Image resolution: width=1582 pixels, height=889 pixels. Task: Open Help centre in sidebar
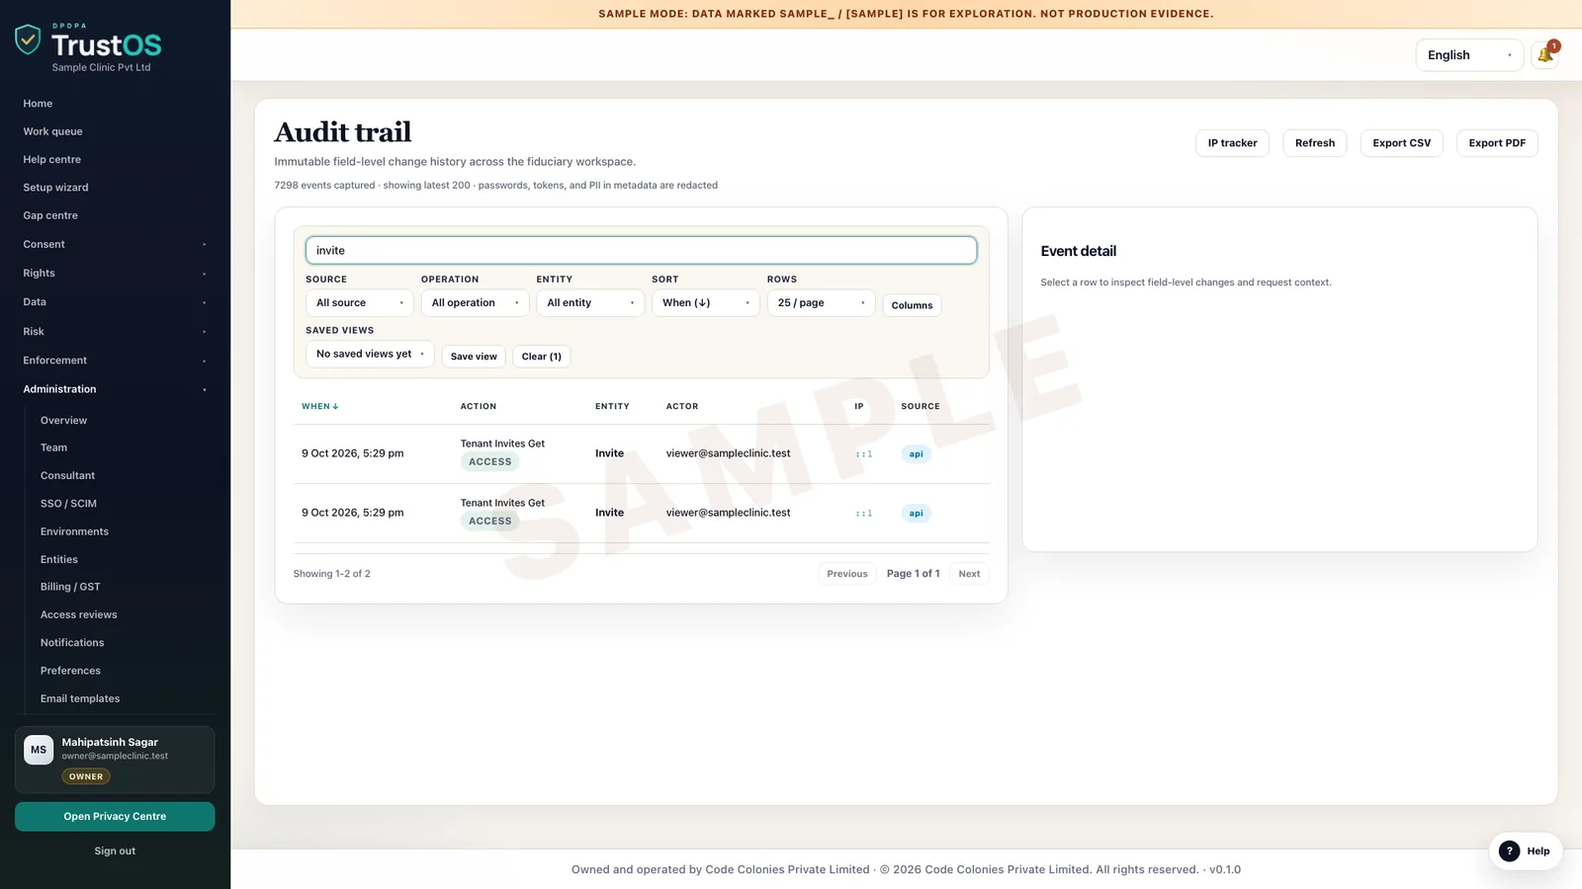(x=51, y=159)
